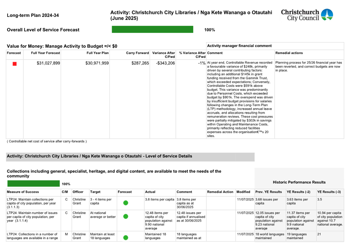Click the Remedial actions column header
352x249 pixels.
pos(290,53)
